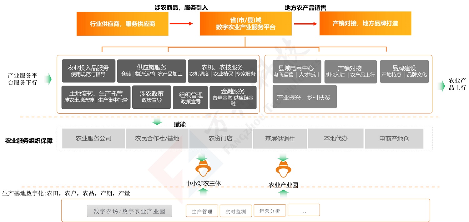Click 使用规范与指导 subtitle text

click(88, 74)
